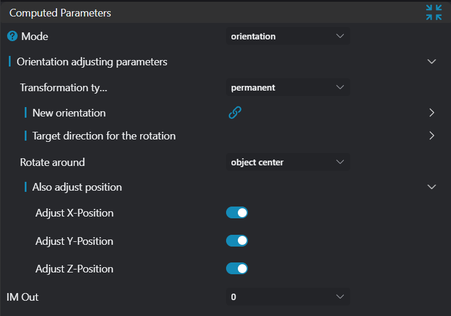This screenshot has width=451, height=316.
Task: Open the Transformation type dropdown
Action: (288, 88)
